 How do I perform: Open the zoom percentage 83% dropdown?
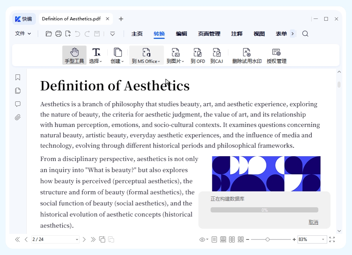point(323,239)
